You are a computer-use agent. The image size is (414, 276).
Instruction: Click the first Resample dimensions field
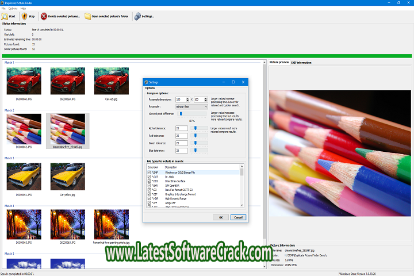[x=181, y=99]
